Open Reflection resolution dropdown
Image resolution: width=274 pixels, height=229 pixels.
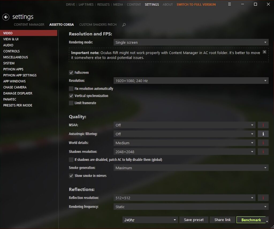(184, 198)
